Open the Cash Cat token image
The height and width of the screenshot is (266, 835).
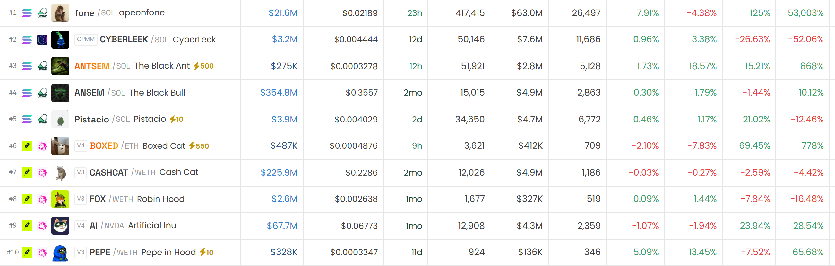[60, 172]
